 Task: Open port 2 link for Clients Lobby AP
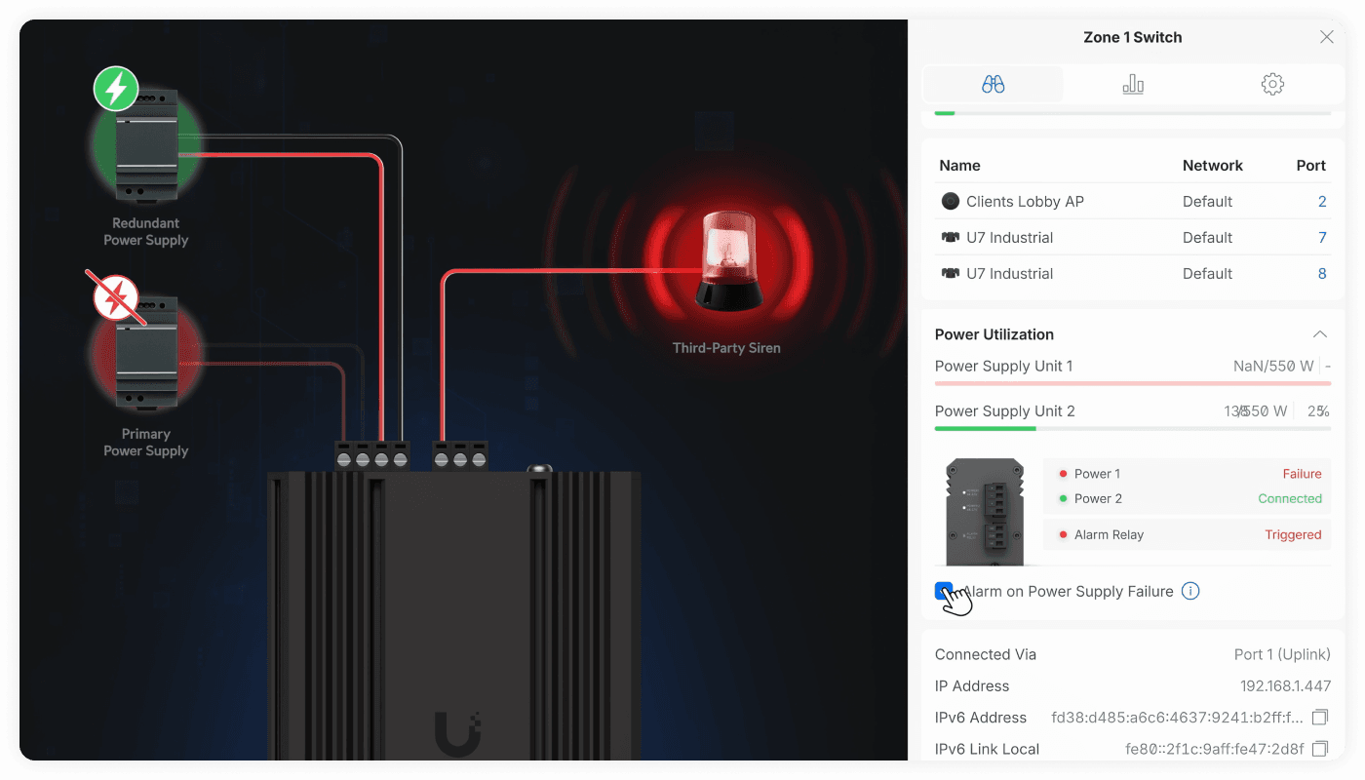click(x=1322, y=202)
